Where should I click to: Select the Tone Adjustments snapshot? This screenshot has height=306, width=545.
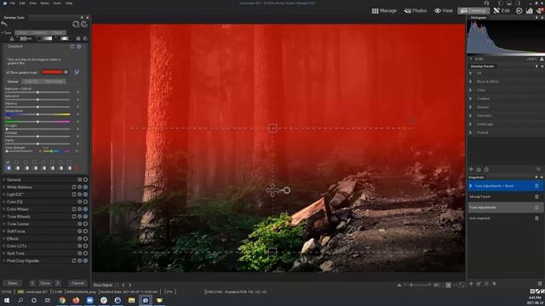click(501, 207)
